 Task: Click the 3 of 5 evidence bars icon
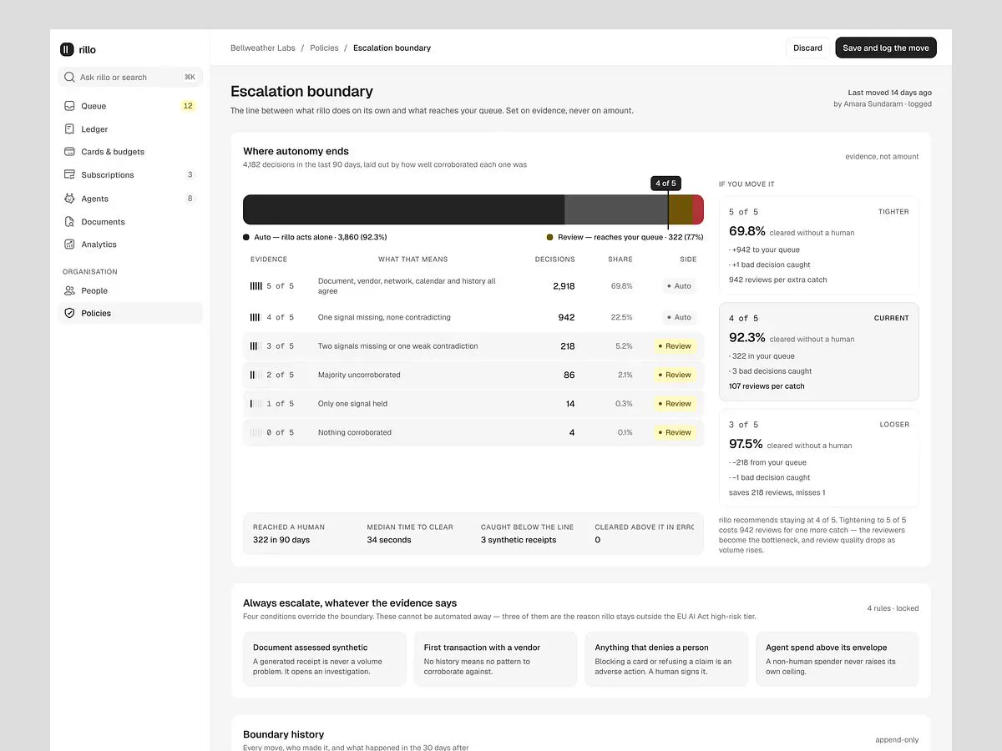click(256, 346)
